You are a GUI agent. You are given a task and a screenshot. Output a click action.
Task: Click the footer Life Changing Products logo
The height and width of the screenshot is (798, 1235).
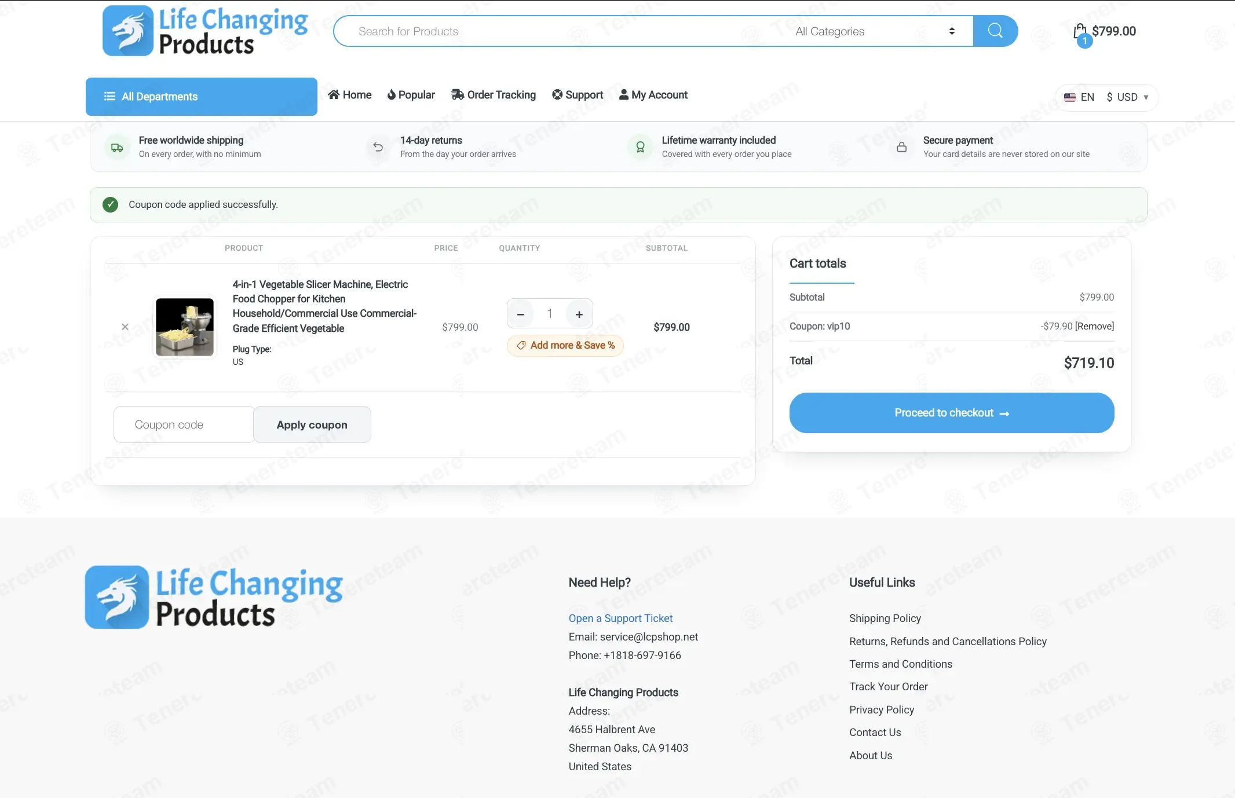[214, 597]
